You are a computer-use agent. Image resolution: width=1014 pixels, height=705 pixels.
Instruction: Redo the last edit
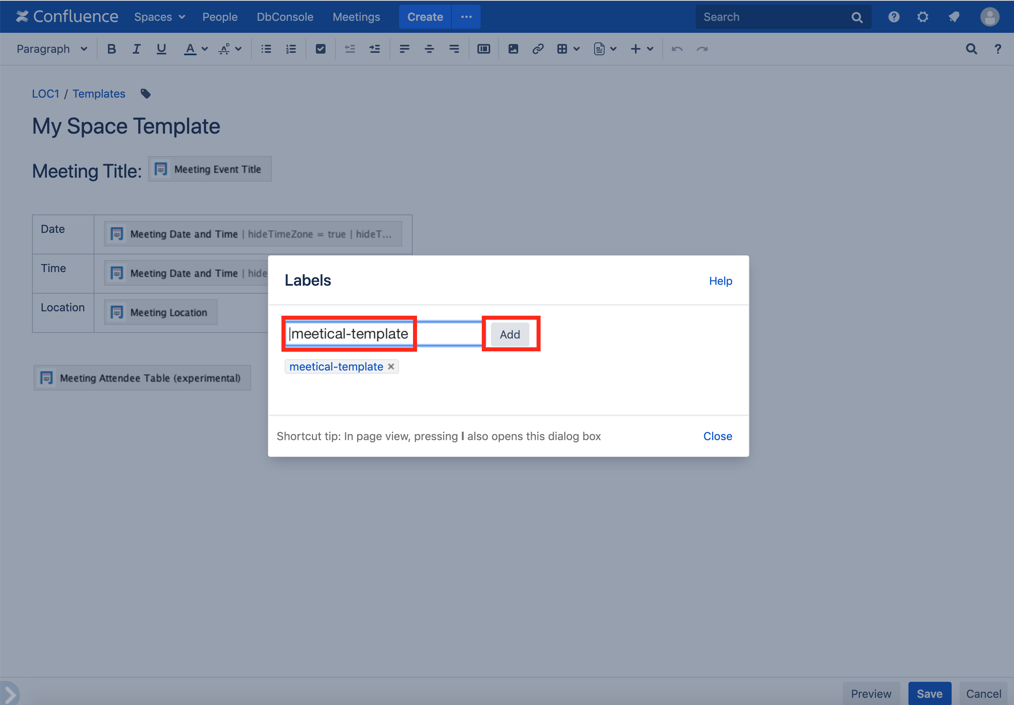[x=702, y=49]
